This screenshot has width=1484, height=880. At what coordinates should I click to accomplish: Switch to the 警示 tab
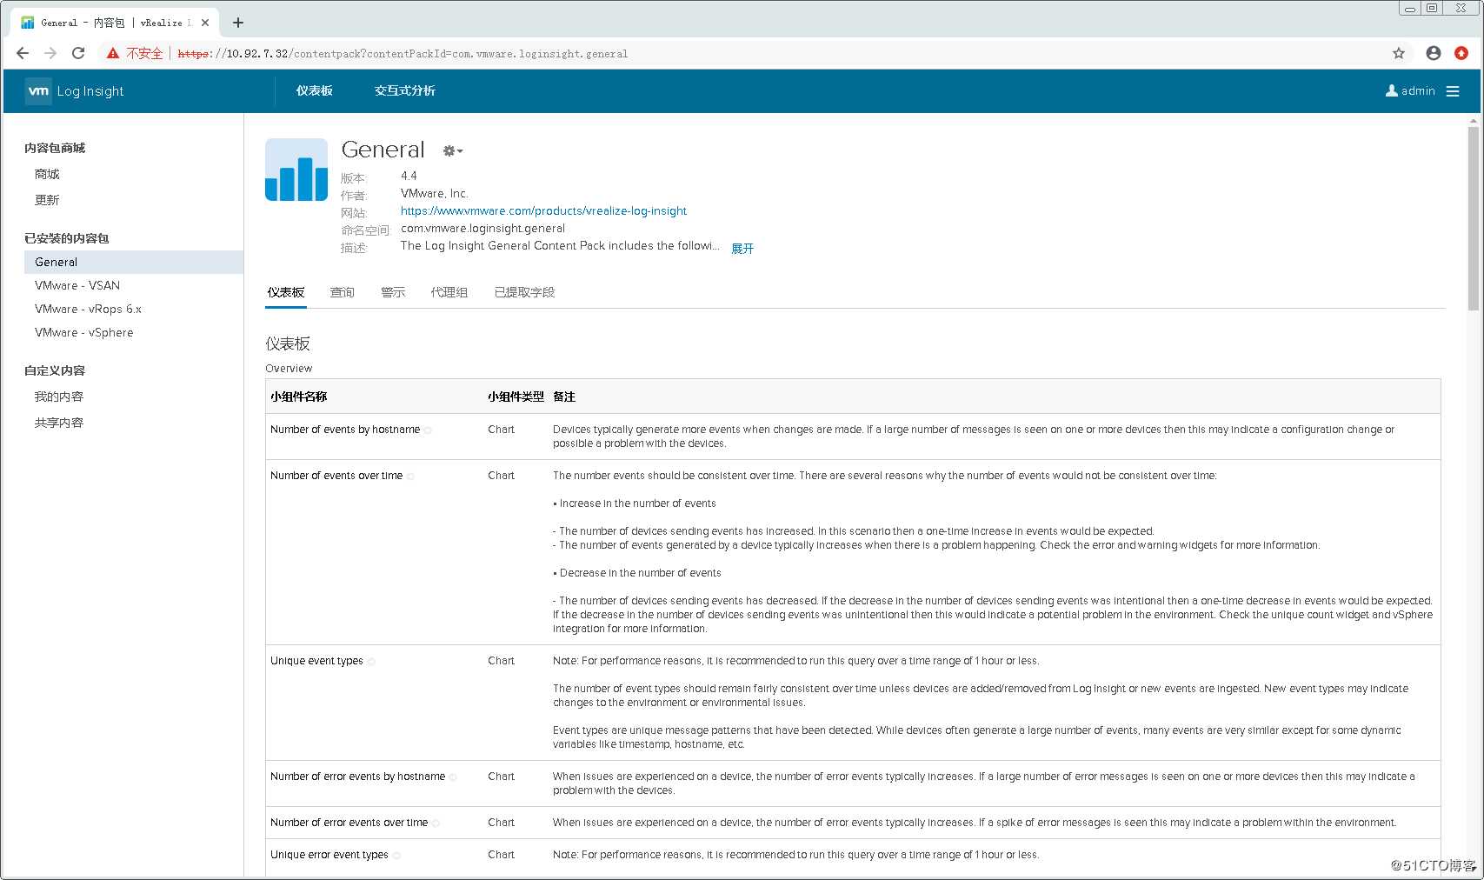393,292
